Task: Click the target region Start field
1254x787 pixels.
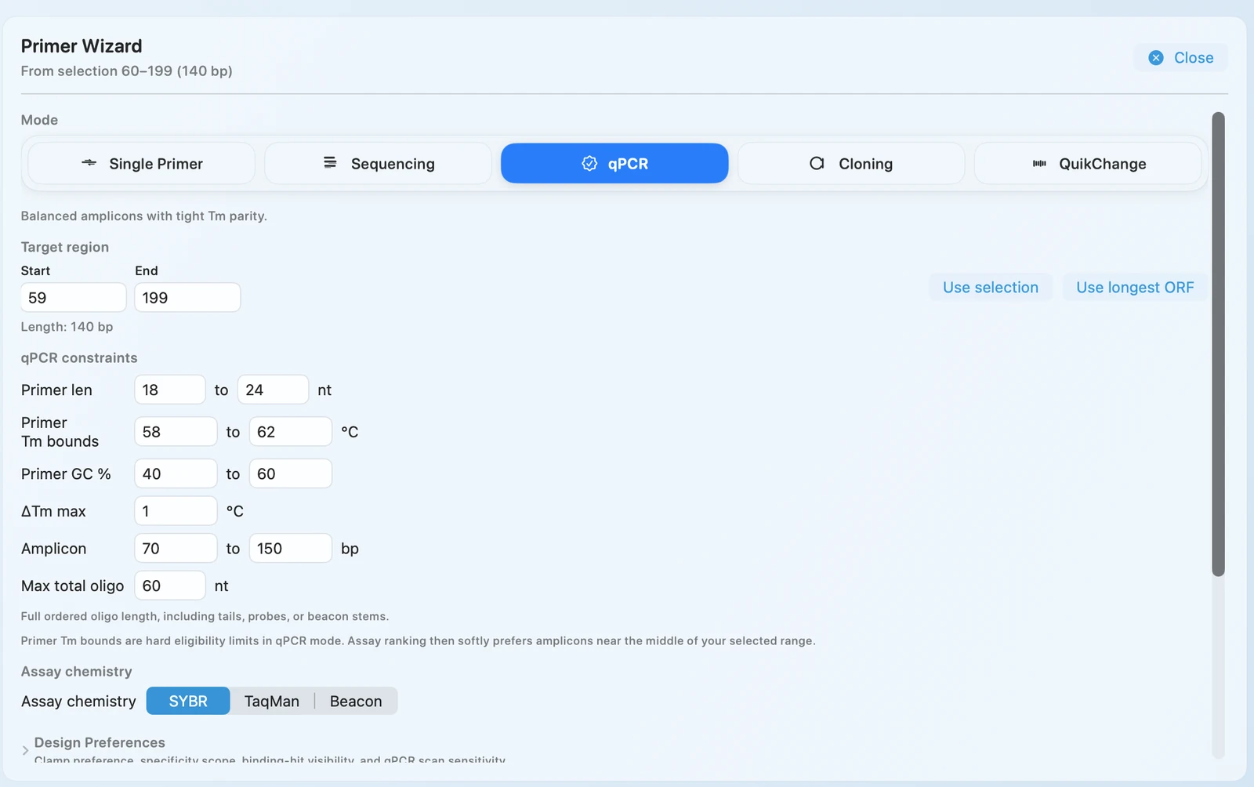Action: tap(74, 298)
